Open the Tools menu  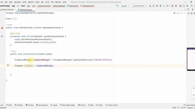click(47, 2)
